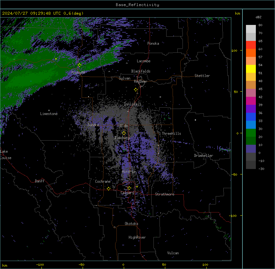Click the HighRiver label

[137, 237]
